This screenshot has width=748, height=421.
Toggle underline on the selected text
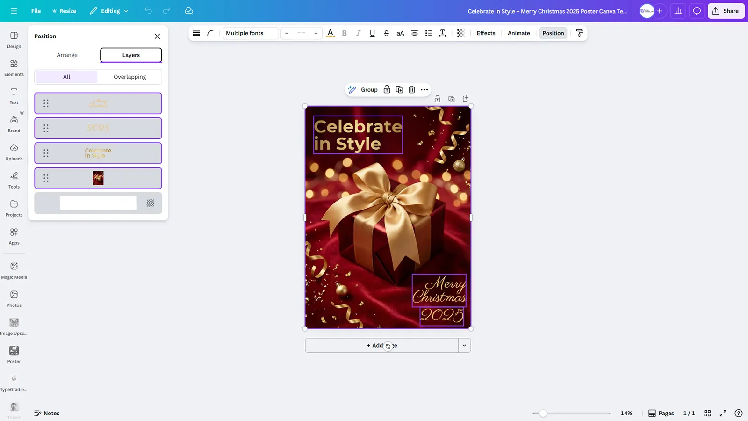coord(372,33)
